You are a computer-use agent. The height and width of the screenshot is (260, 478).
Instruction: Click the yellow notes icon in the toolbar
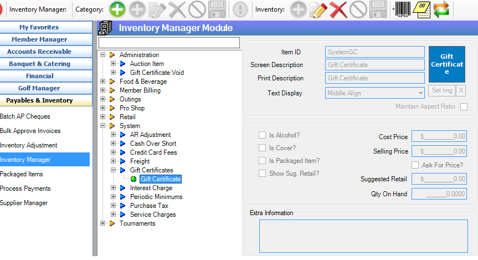422,9
